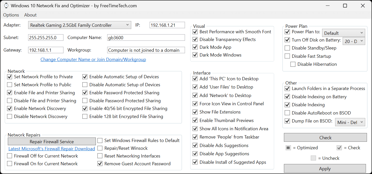
Task: Enable the Disable Hibernation option
Action: pos(293,64)
